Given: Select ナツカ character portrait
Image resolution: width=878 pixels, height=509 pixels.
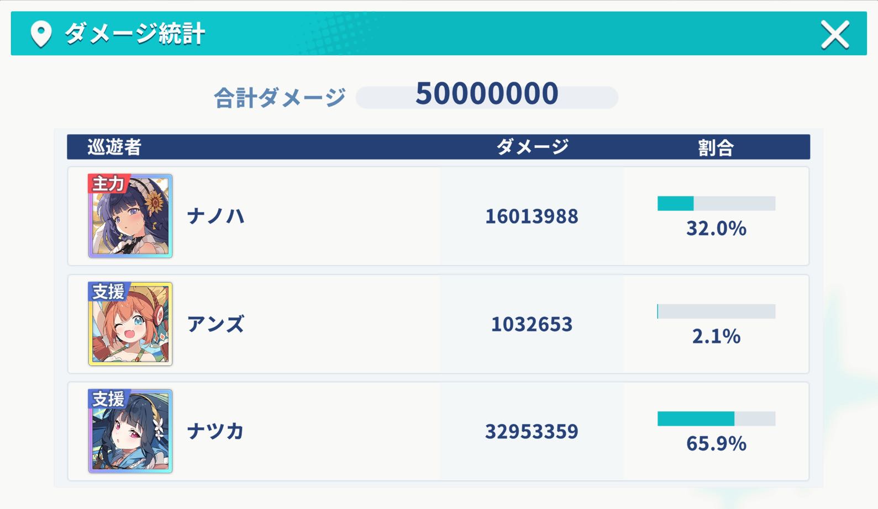Looking at the screenshot, I should pos(130,431).
